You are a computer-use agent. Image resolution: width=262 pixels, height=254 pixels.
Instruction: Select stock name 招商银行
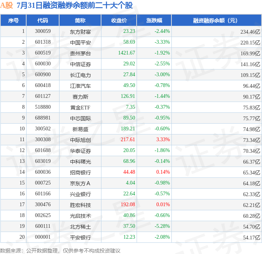(x=80, y=173)
